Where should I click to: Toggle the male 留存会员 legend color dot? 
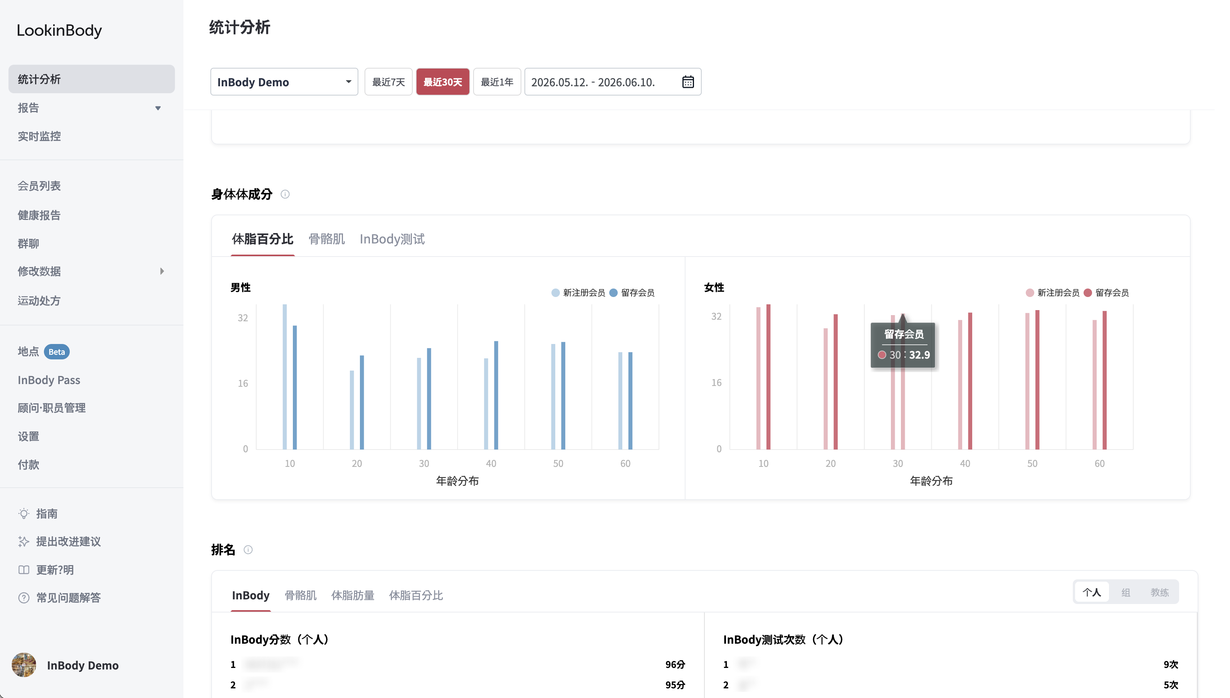click(613, 293)
